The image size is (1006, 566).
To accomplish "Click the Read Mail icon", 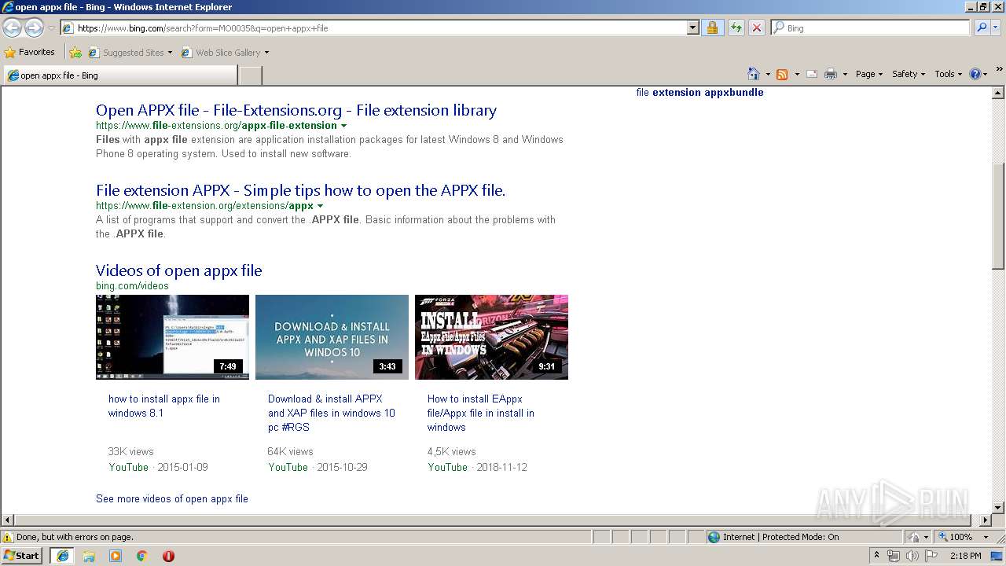I will [x=811, y=74].
